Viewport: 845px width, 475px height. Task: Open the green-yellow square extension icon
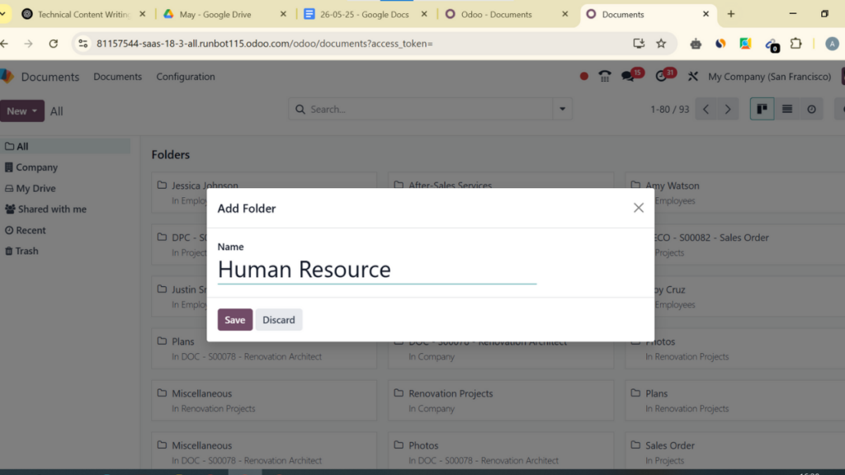point(745,44)
